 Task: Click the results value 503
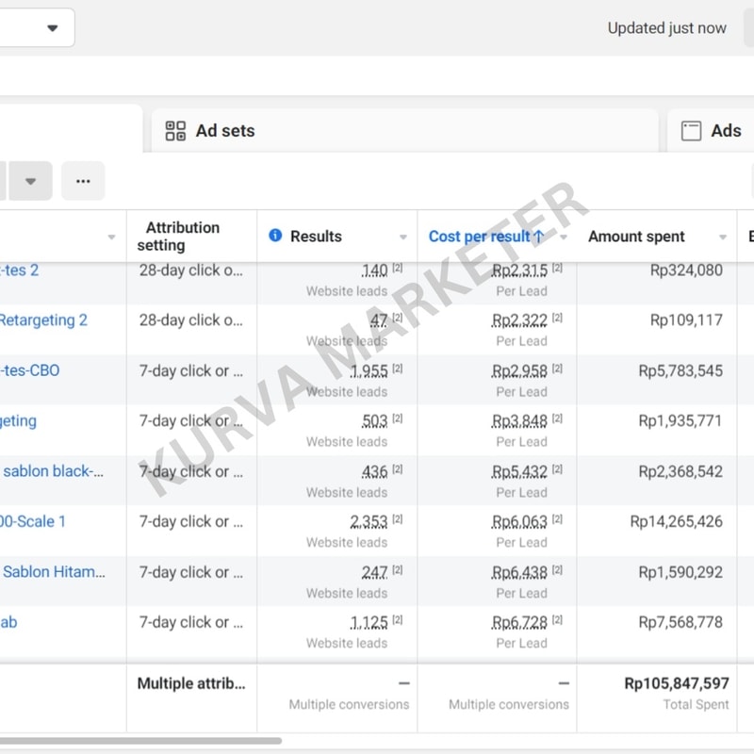point(374,420)
